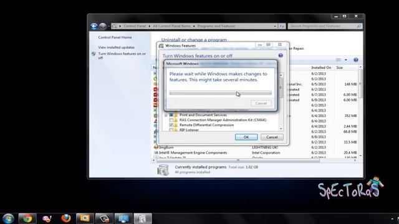Go back with the Explorer back arrow
The width and height of the screenshot is (399, 224).
point(94,26)
